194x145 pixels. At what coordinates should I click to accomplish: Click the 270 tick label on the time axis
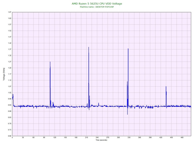(x=108, y=137)
